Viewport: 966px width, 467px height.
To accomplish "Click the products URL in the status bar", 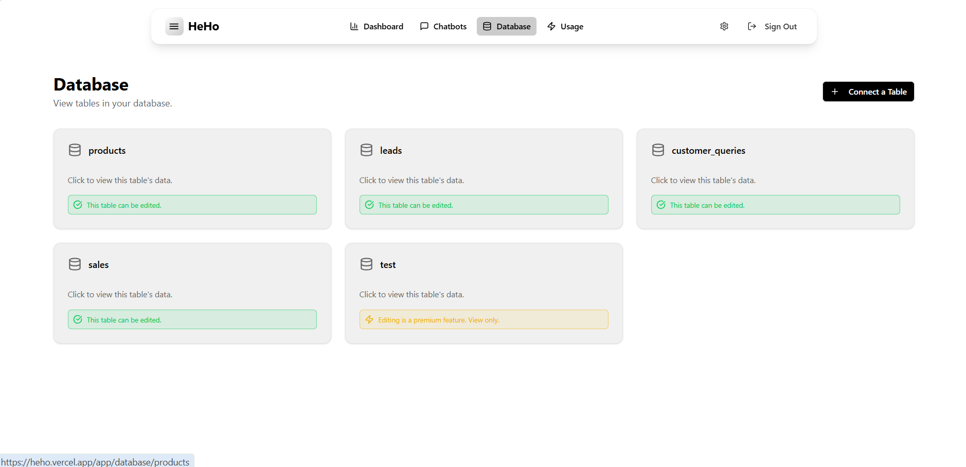I will 95,462.
